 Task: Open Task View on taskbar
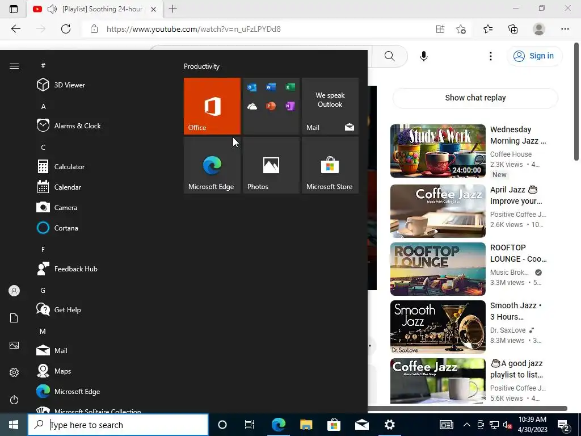pos(250,425)
